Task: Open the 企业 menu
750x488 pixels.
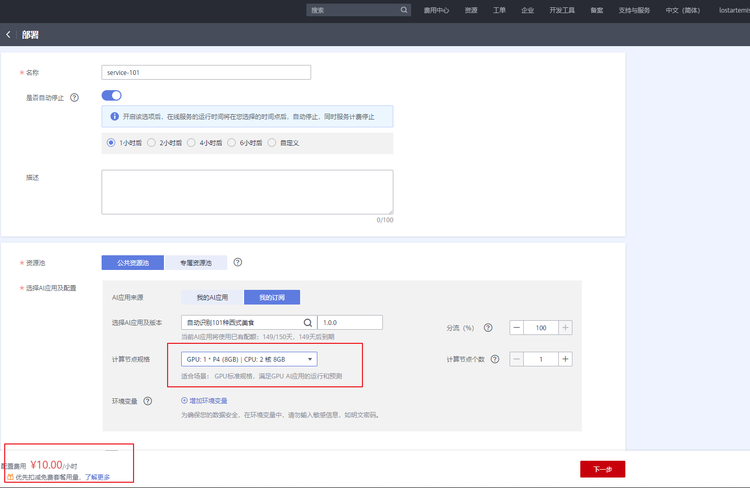Action: click(x=527, y=10)
